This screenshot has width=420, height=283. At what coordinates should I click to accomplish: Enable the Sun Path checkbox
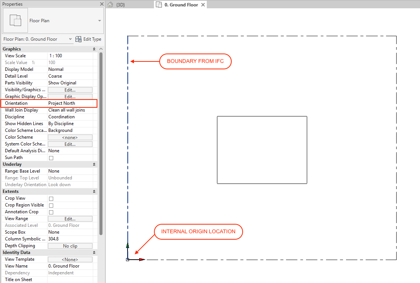(x=51, y=158)
